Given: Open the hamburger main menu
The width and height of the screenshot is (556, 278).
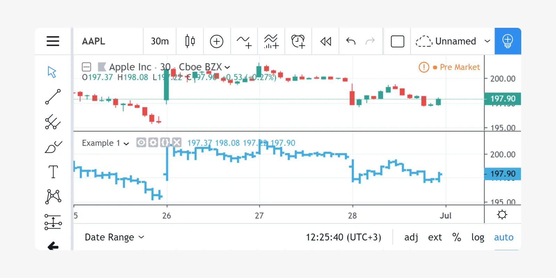Looking at the screenshot, I should (x=53, y=41).
